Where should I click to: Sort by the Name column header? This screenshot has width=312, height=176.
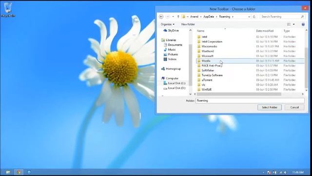pos(200,31)
